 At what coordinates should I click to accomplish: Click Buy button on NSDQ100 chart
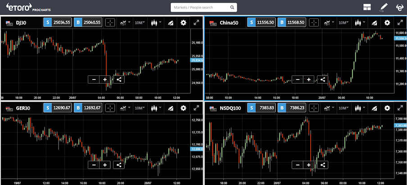coord(292,108)
